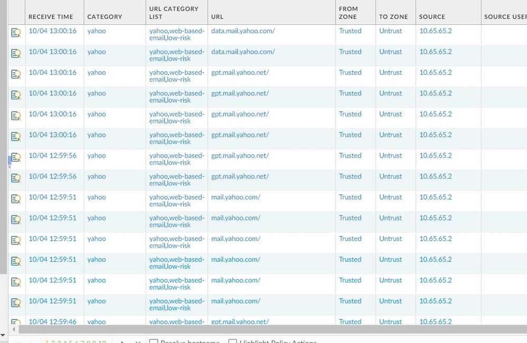Screen dimensions: 527x343
Task: Click URL category list cell in first row
Action: pos(177,34)
